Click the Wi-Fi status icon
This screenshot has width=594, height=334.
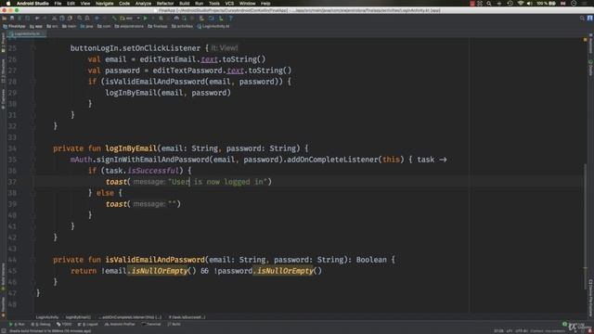tap(521, 4)
